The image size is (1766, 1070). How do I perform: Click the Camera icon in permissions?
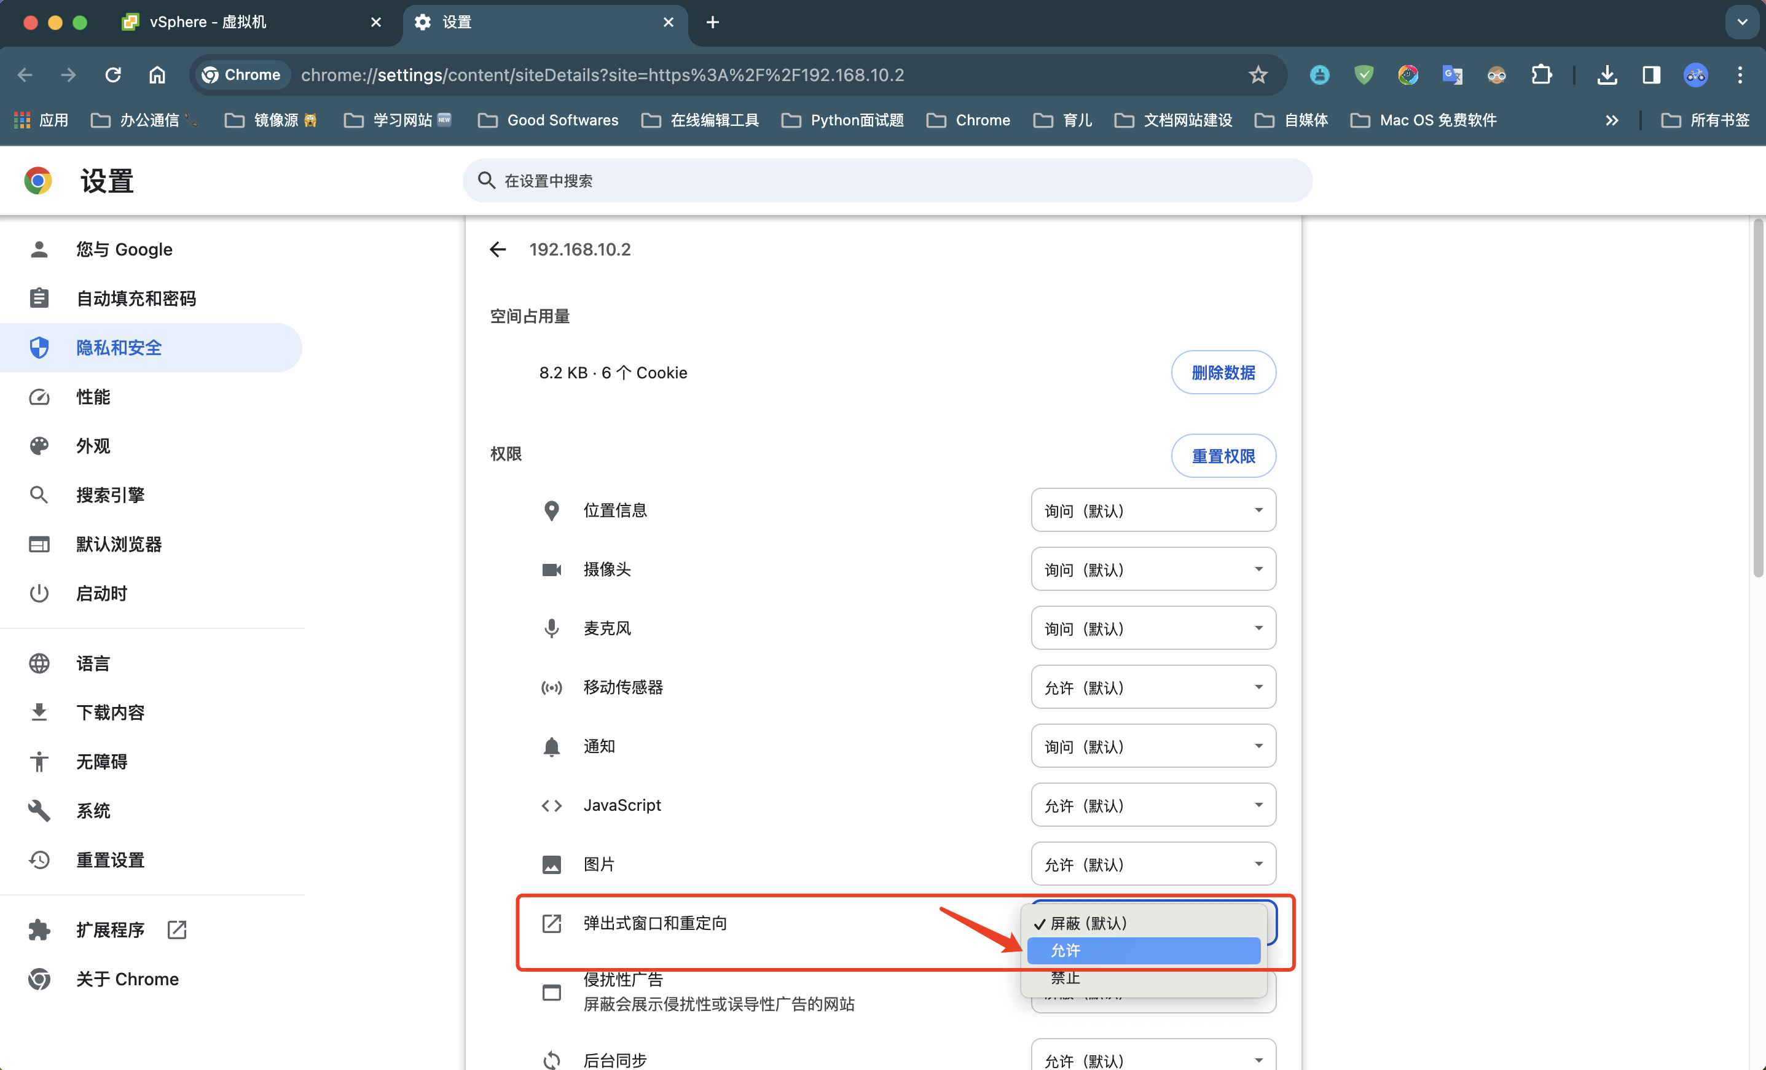click(550, 569)
